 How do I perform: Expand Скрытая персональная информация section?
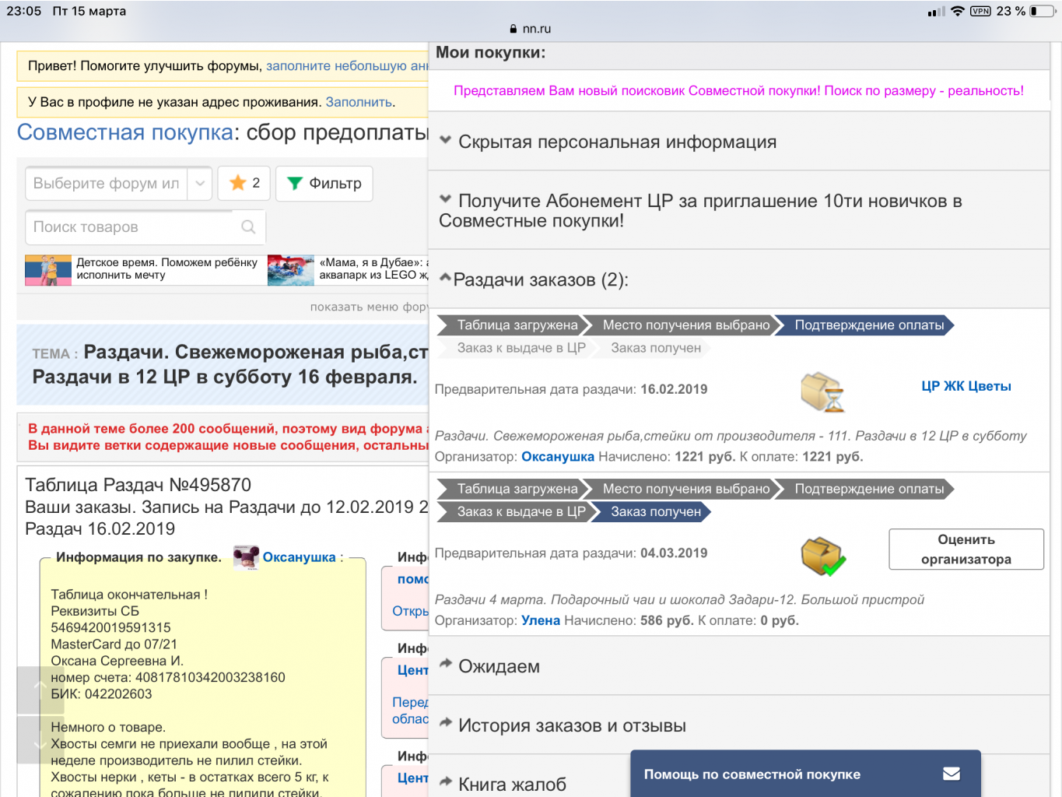click(739, 142)
